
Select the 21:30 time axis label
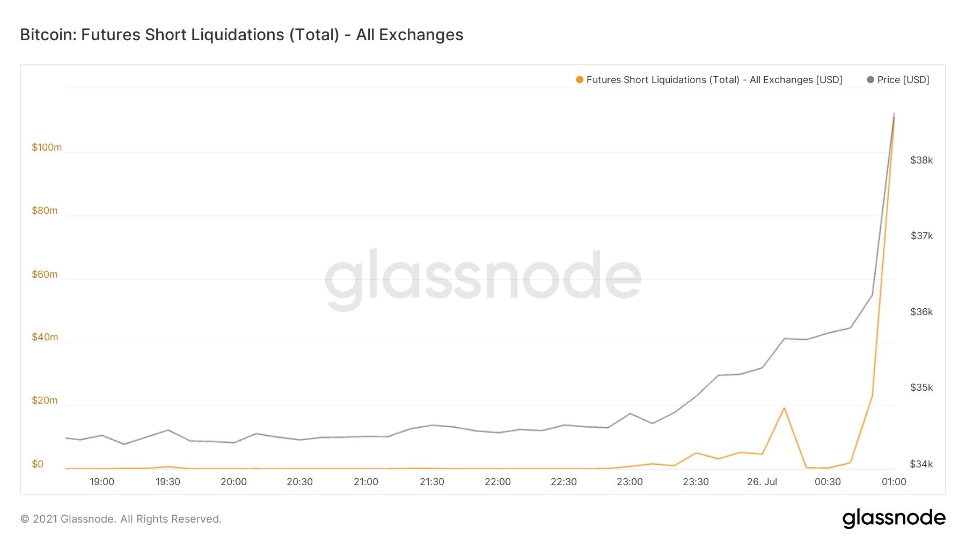[x=432, y=482]
